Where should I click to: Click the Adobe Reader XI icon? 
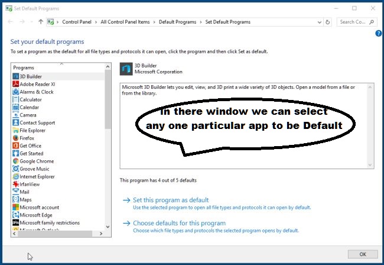point(16,84)
